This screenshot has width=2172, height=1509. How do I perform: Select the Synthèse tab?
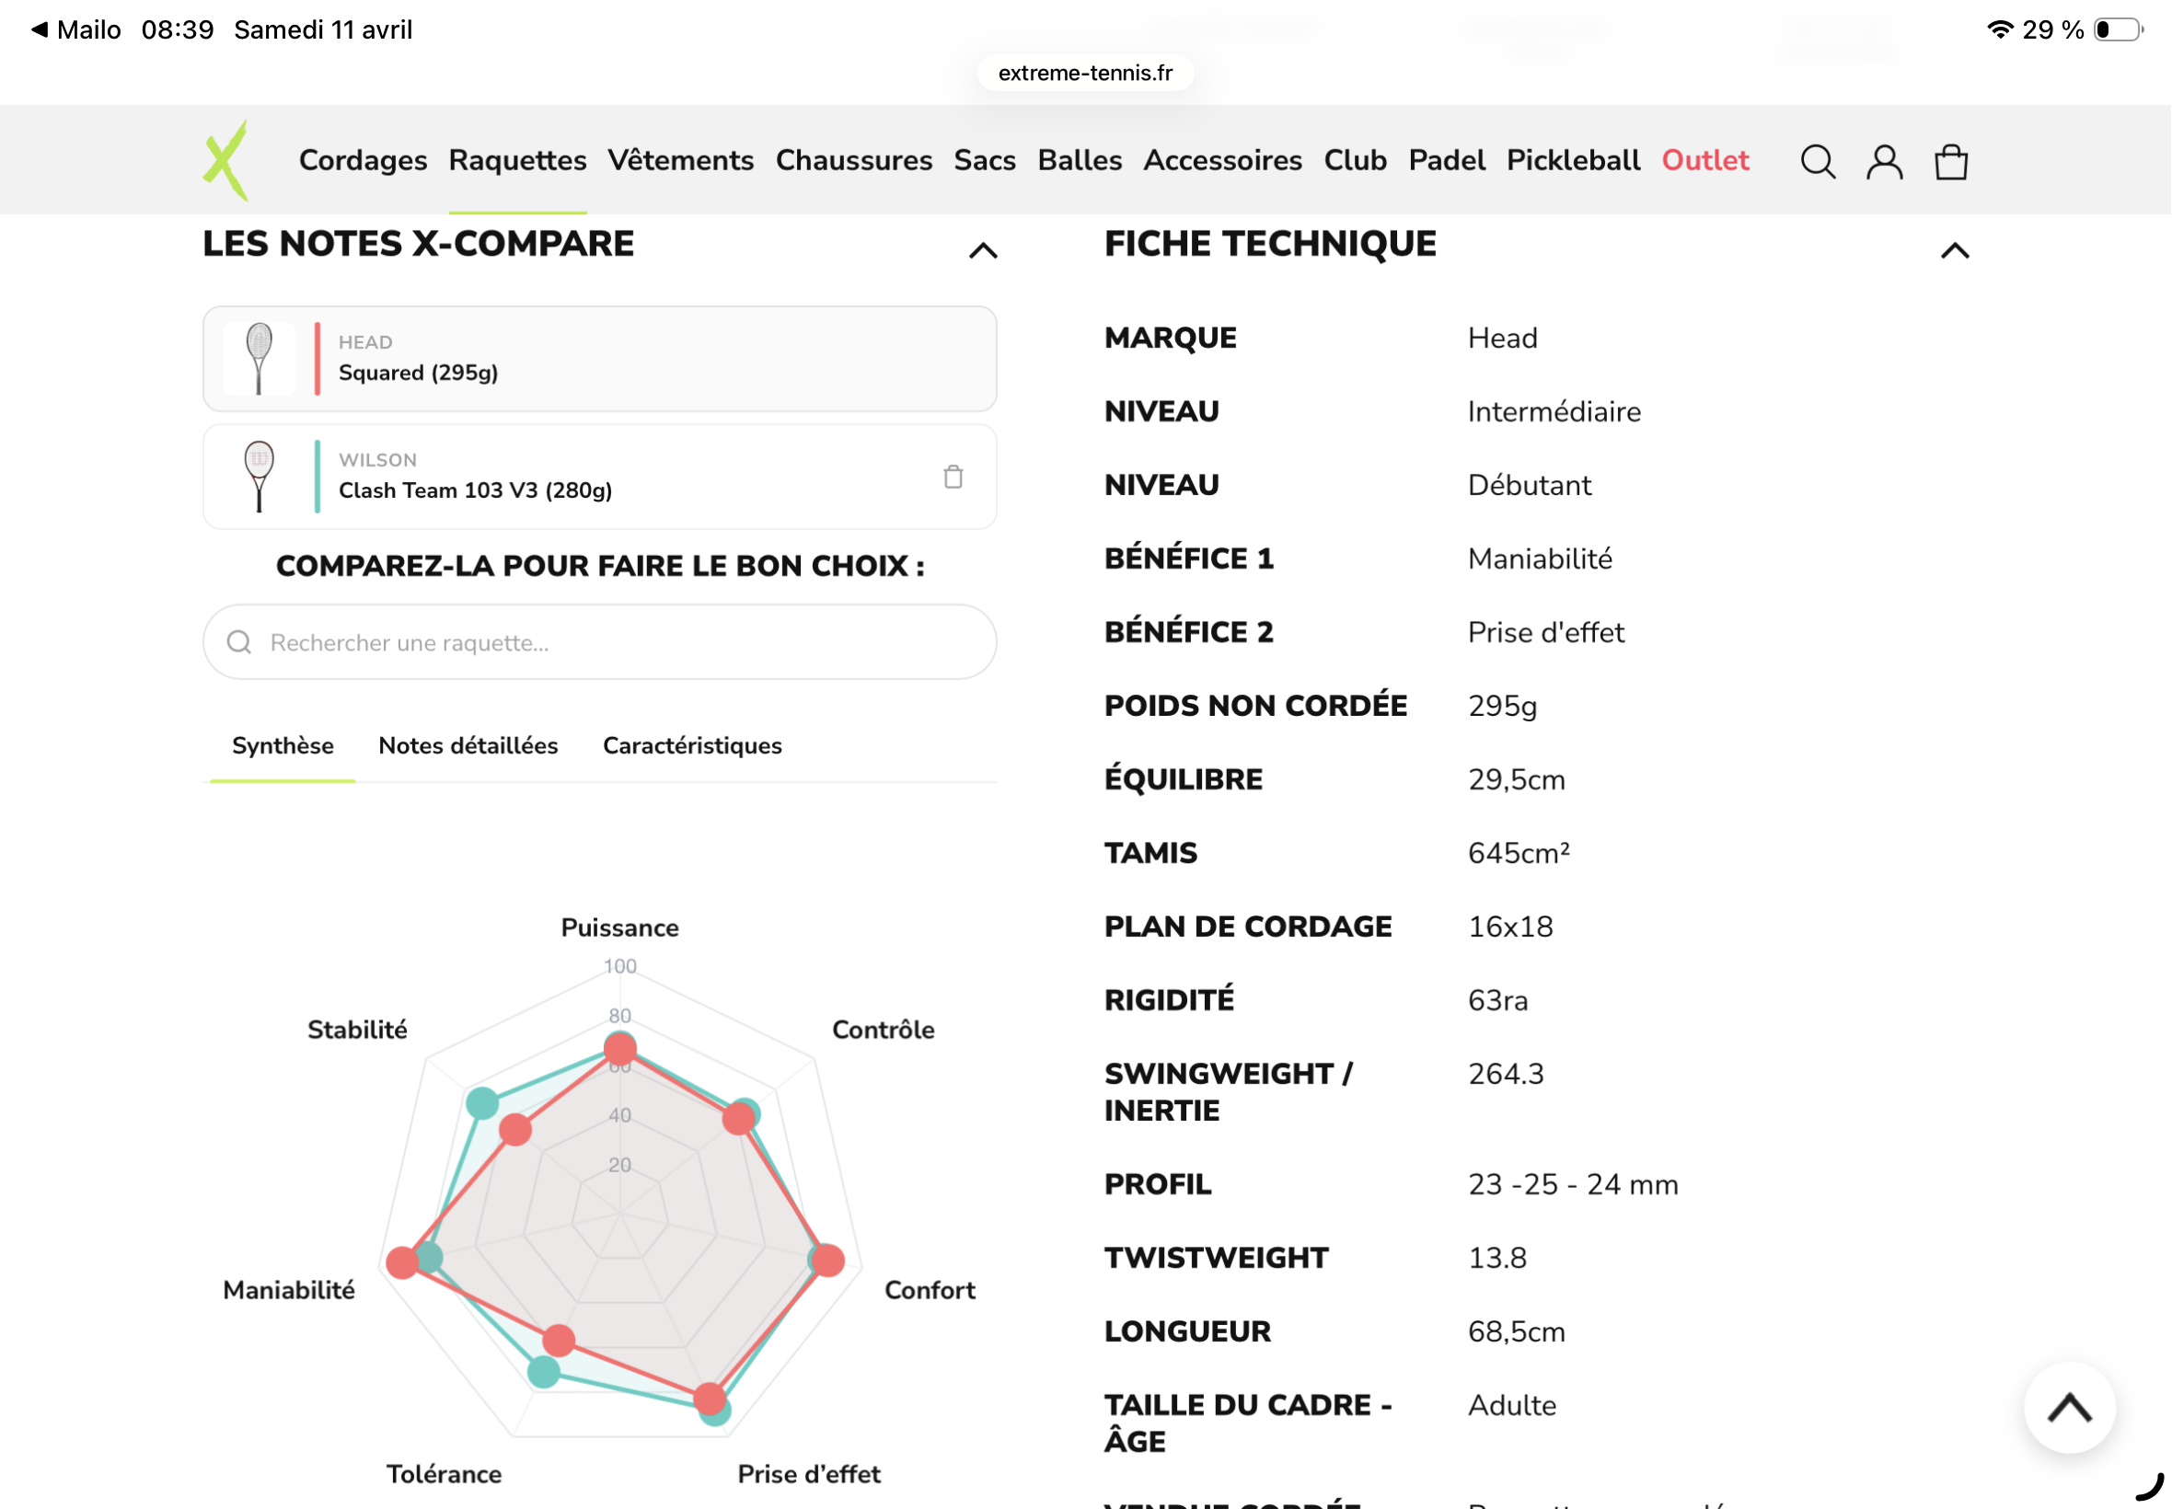click(x=283, y=746)
